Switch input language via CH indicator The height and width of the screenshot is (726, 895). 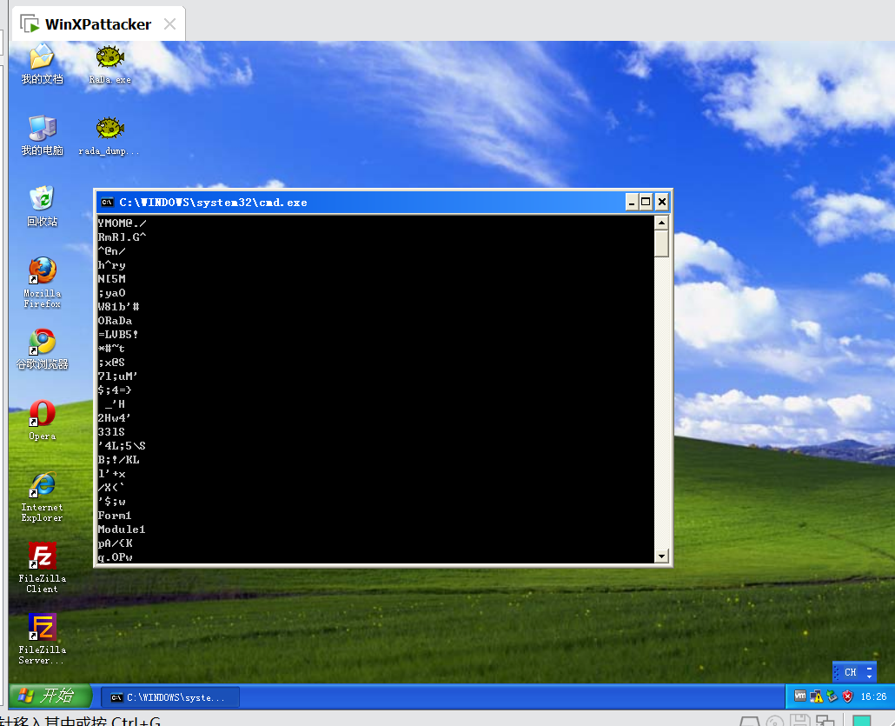(851, 672)
